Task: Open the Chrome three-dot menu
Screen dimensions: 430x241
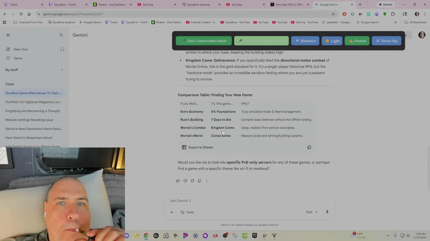Action: (x=425, y=14)
